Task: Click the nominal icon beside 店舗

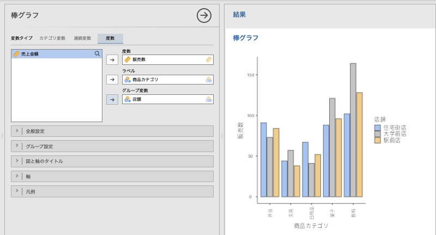Action: pos(128,99)
